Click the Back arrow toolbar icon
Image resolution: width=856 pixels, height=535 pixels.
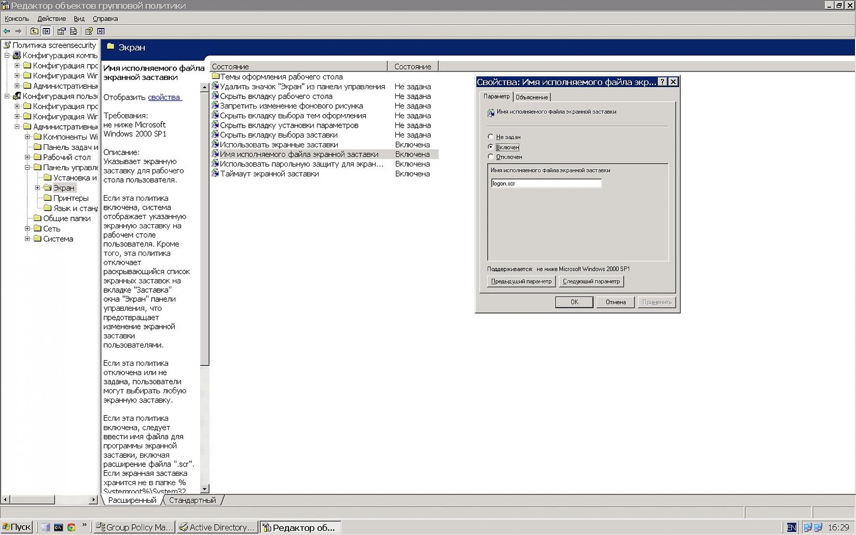[7, 31]
